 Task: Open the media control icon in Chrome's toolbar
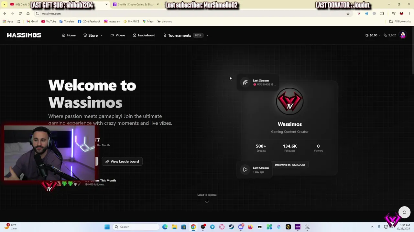tap(394, 14)
